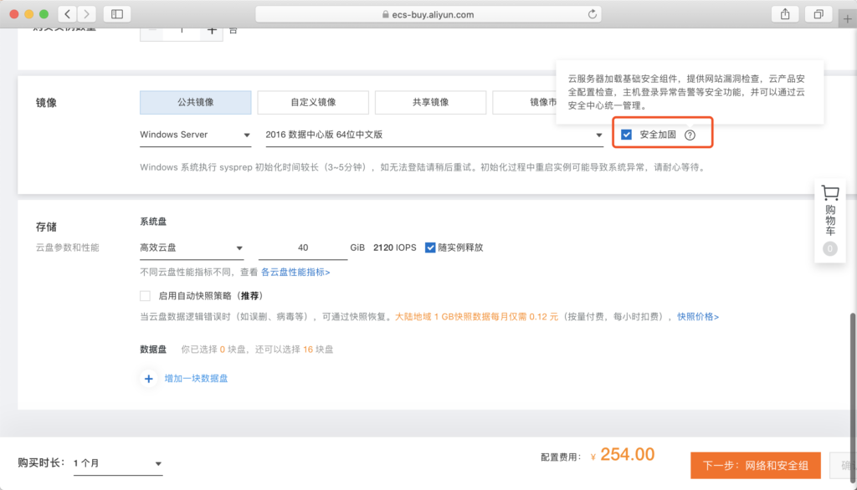
Task: Toggle the Safari sidebar icon
Action: (116, 14)
